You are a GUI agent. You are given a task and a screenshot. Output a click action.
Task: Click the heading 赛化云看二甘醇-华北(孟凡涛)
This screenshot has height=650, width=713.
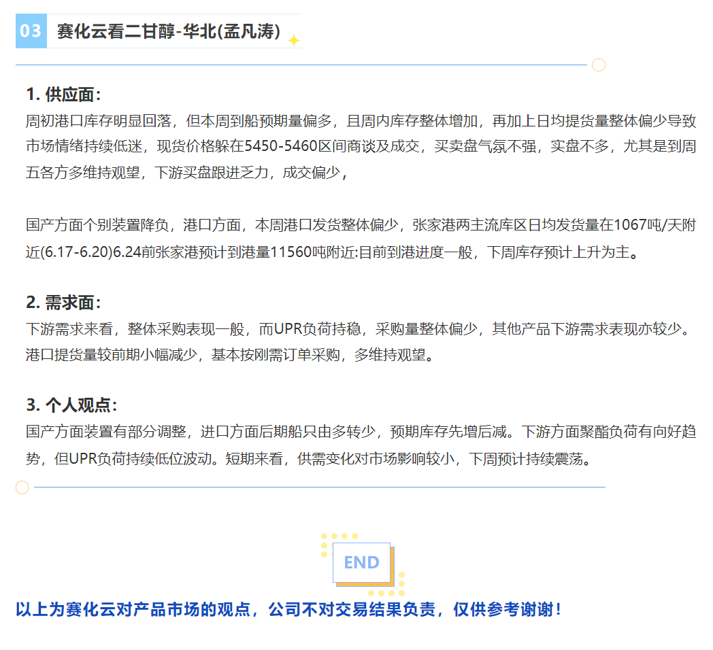coord(169,31)
